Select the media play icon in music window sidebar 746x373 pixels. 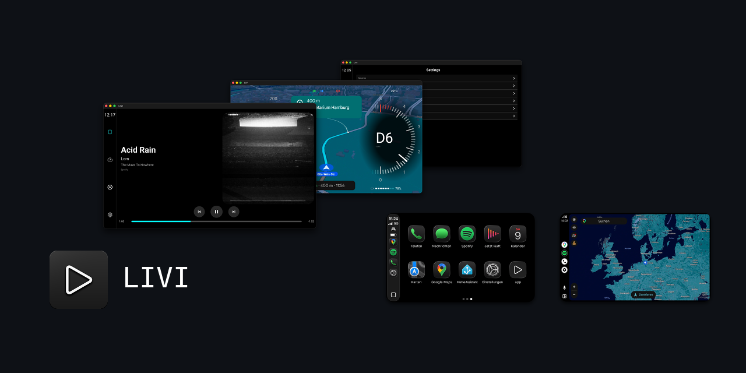pos(110,187)
